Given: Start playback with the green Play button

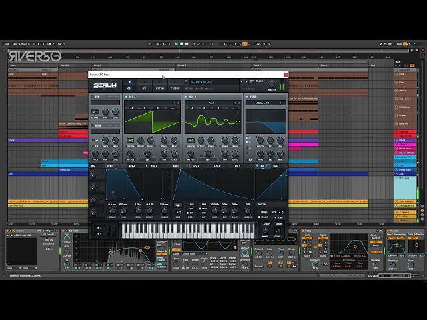Looking at the screenshot, I should (176, 44).
